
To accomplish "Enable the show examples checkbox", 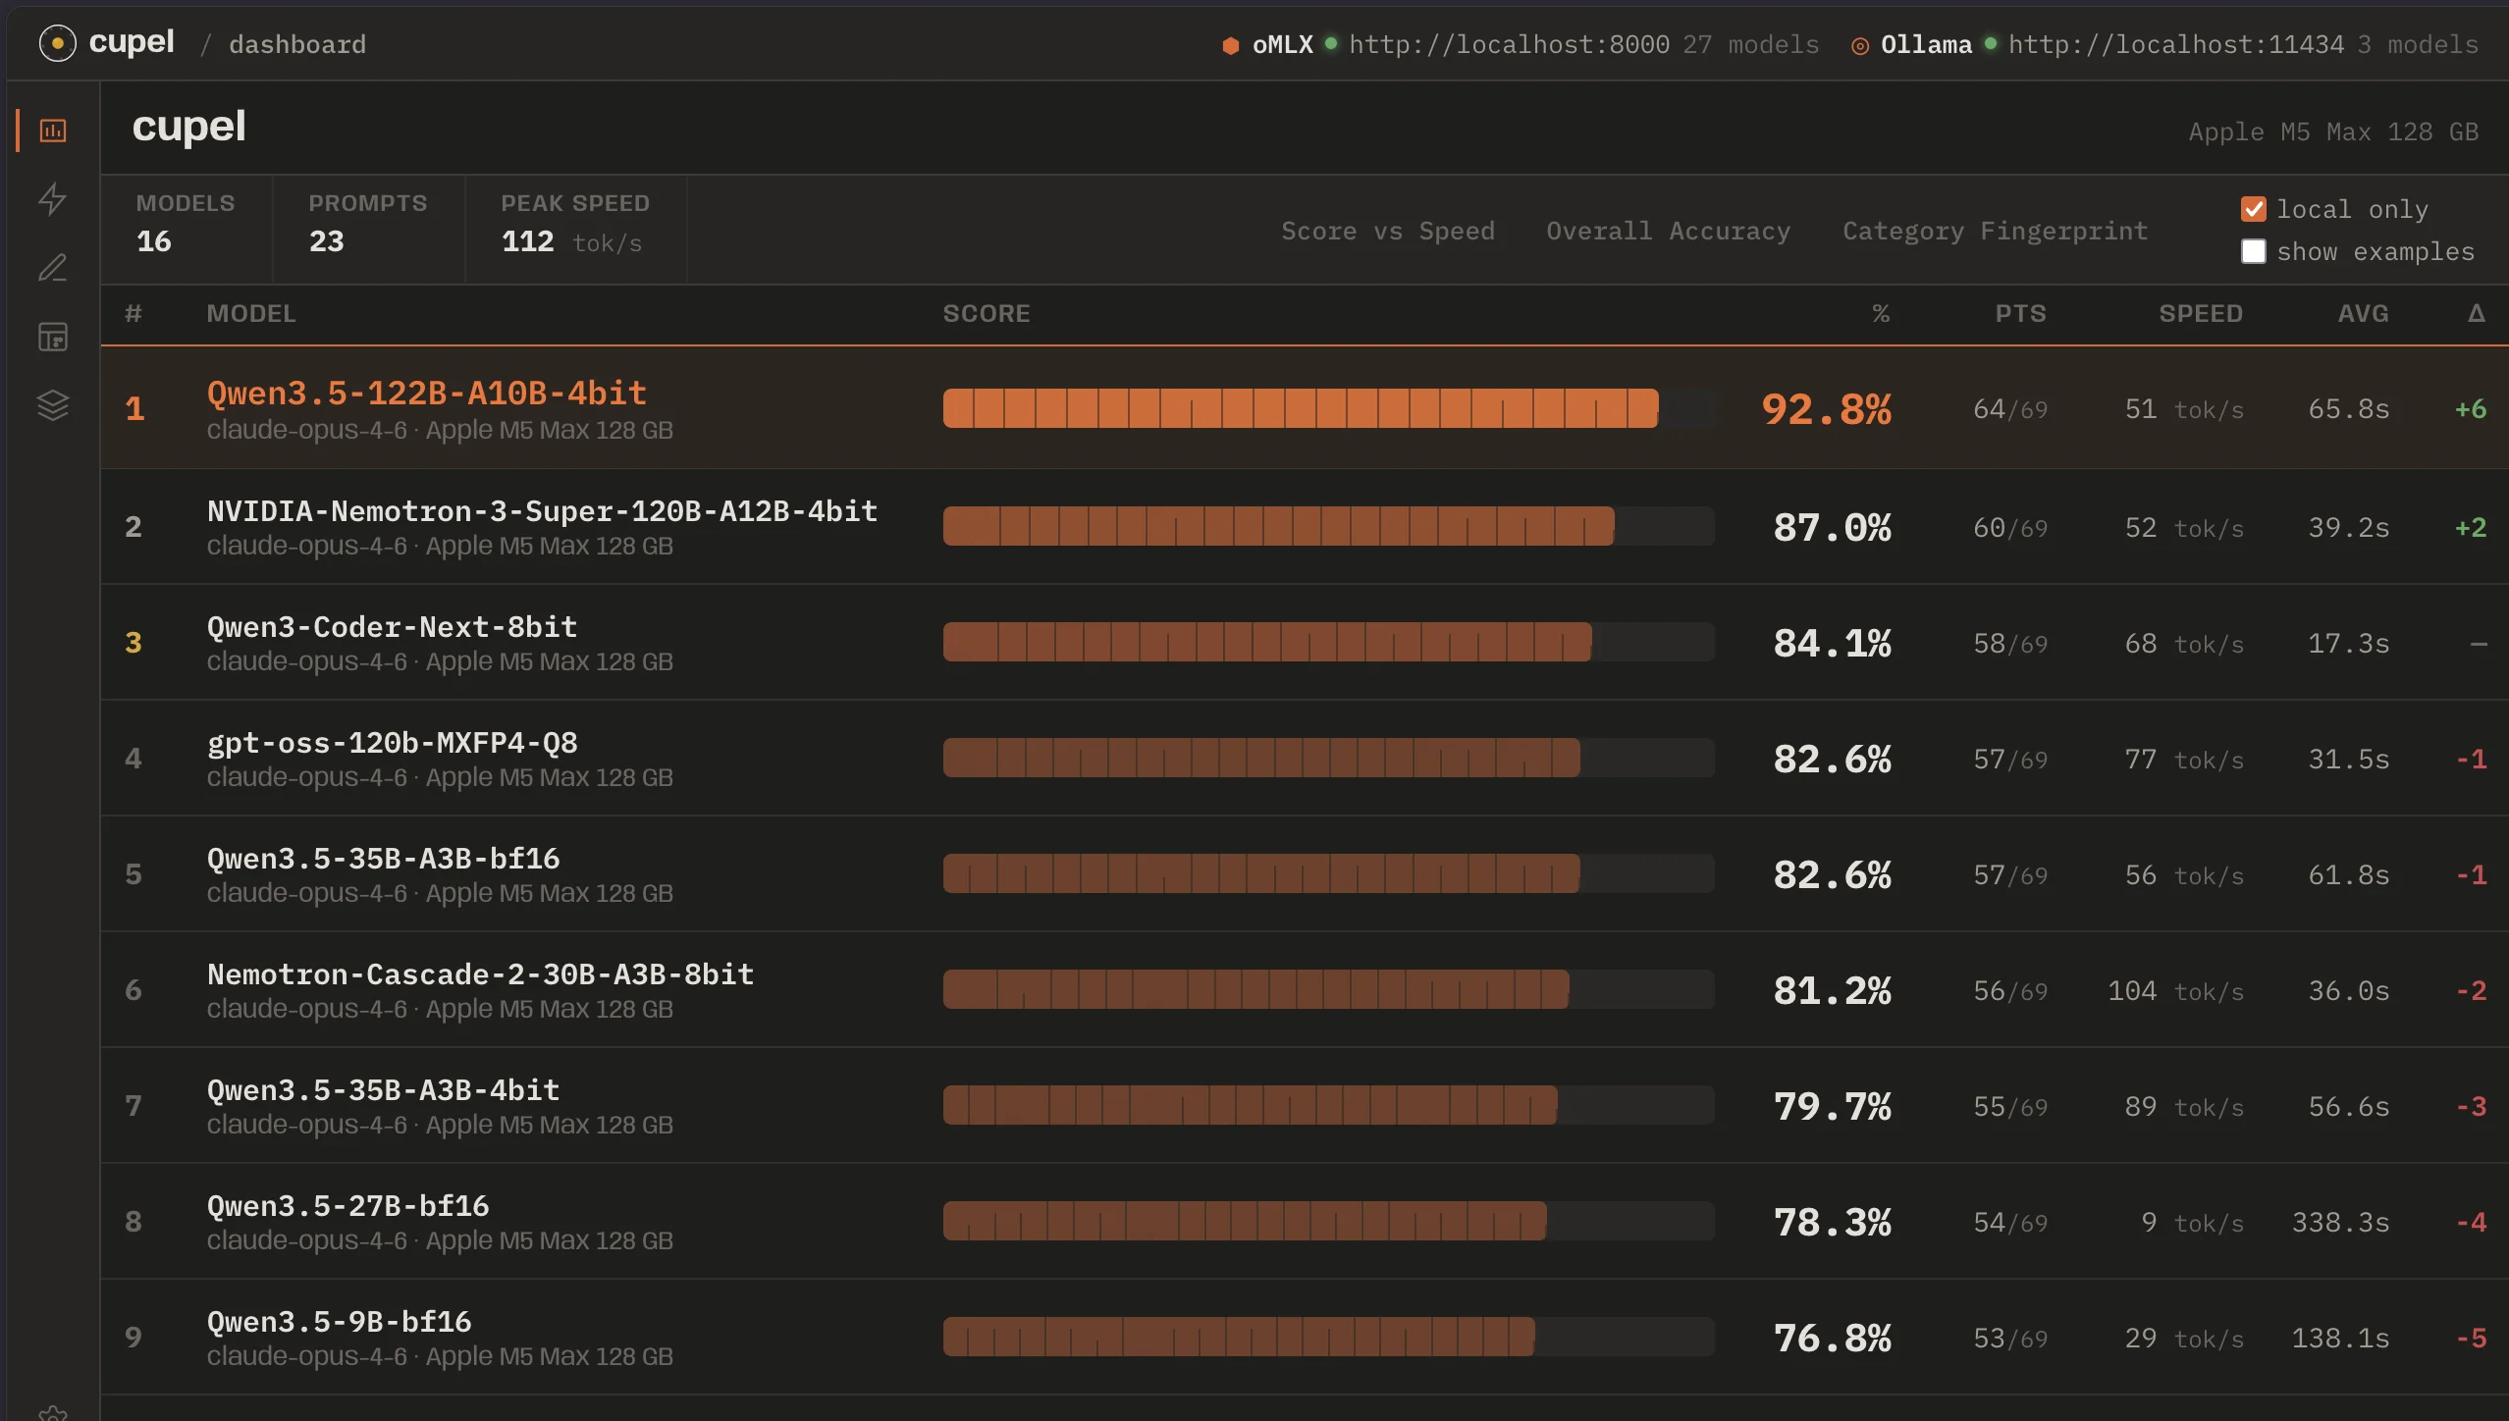I will pos(2254,252).
